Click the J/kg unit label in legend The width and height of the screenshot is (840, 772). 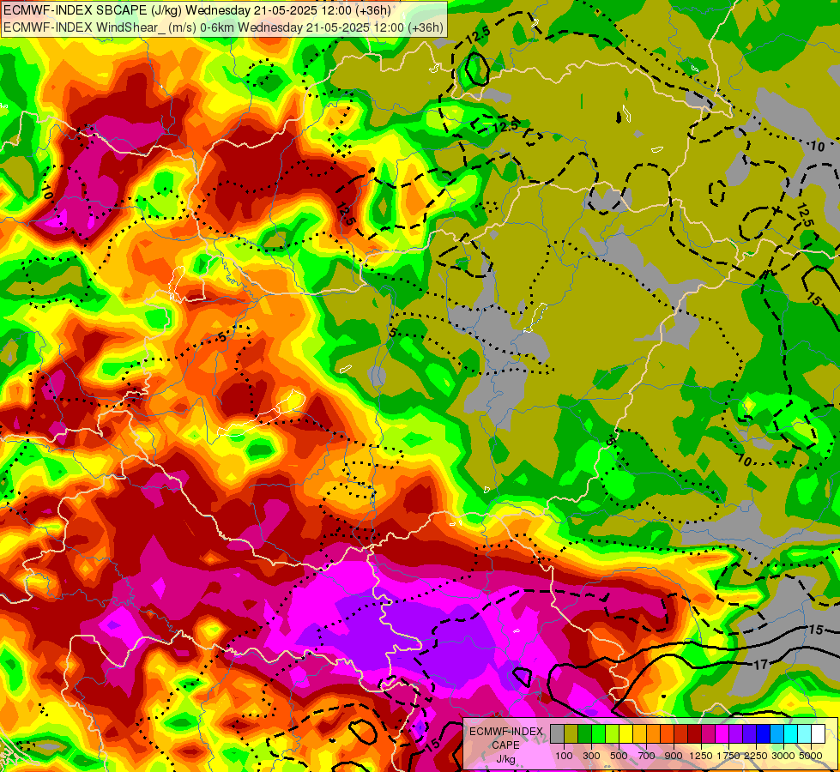point(506,760)
